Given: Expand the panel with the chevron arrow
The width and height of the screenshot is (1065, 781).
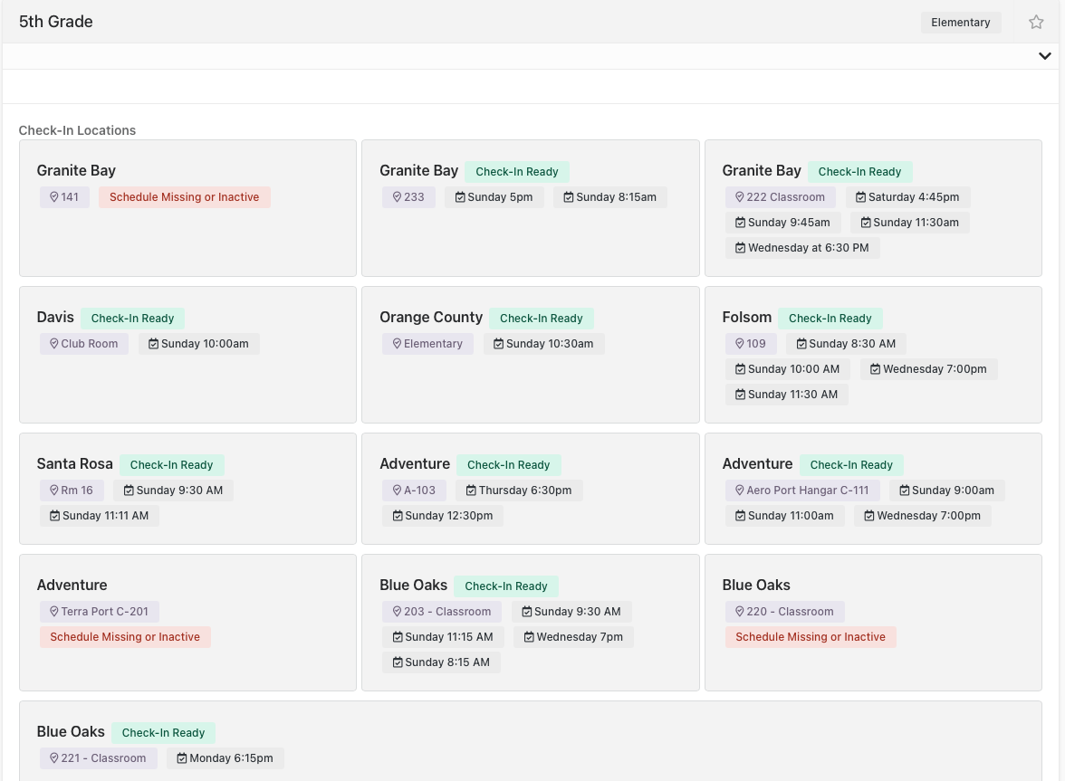Looking at the screenshot, I should pos(1045,56).
